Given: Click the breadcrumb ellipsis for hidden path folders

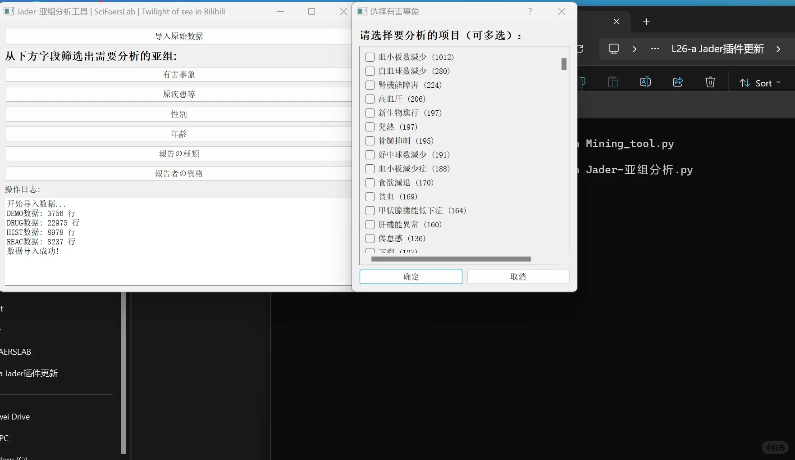Looking at the screenshot, I should pyautogui.click(x=654, y=48).
